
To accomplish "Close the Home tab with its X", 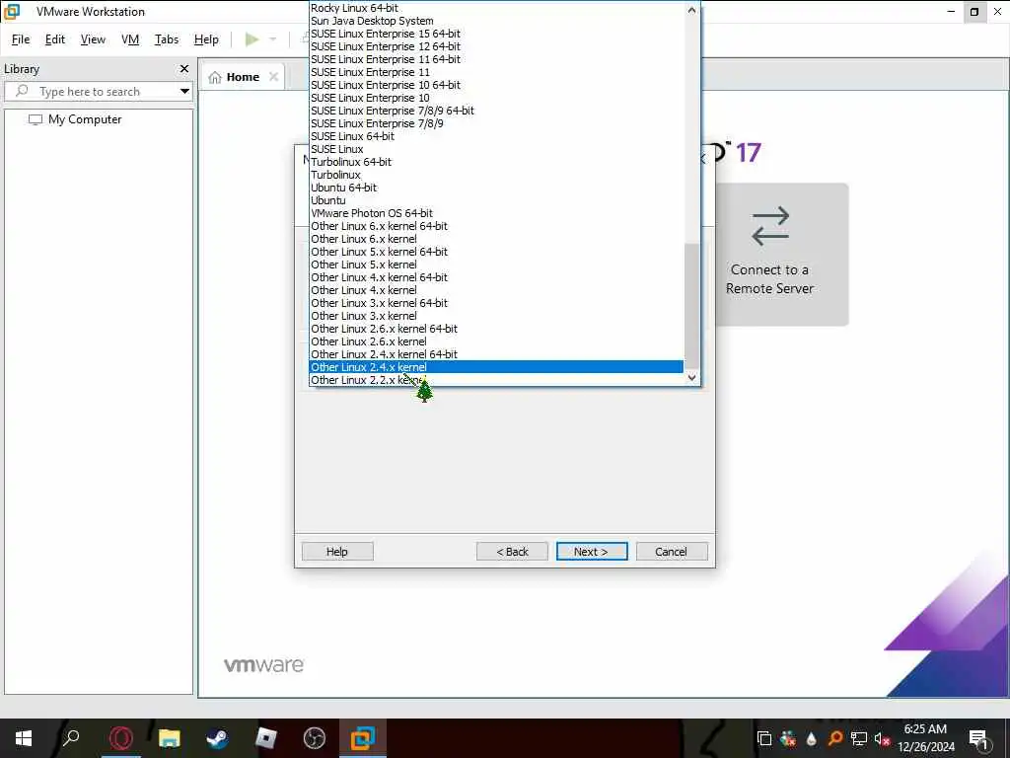I will pos(274,77).
